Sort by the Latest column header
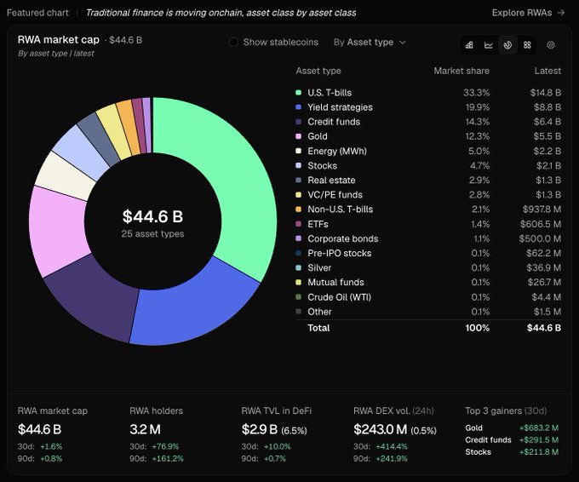Screen dimensions: 579x482 (x=547, y=71)
